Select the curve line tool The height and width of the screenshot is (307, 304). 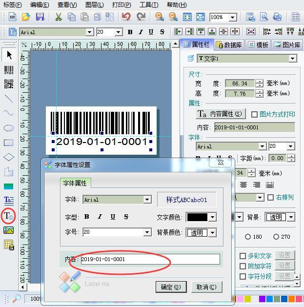tap(9, 113)
